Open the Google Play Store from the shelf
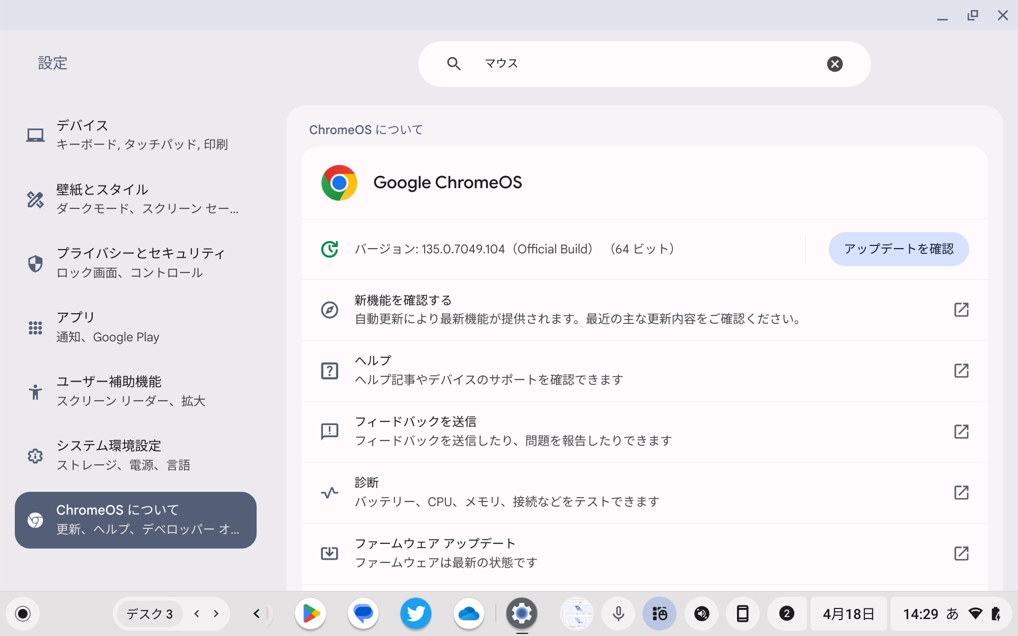Screen dimensions: 1018x636 (x=310, y=613)
